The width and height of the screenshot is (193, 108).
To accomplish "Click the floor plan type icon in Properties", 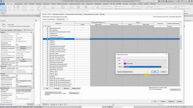I will [4, 25].
